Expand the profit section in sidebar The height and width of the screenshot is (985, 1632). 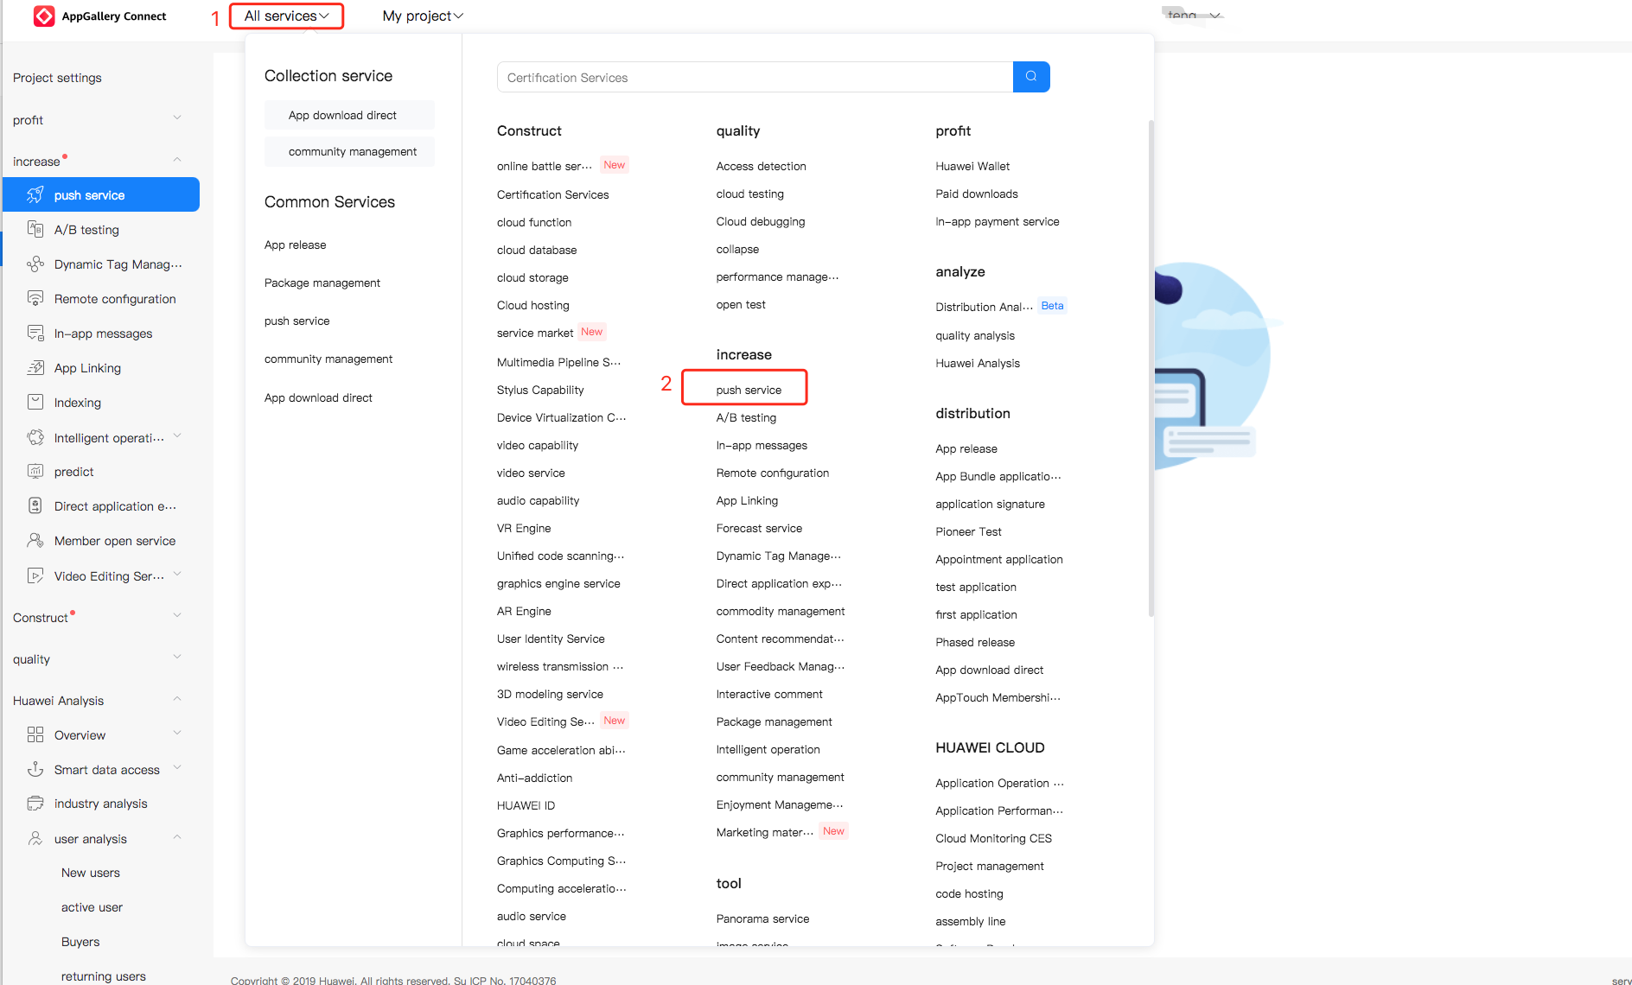[177, 118]
